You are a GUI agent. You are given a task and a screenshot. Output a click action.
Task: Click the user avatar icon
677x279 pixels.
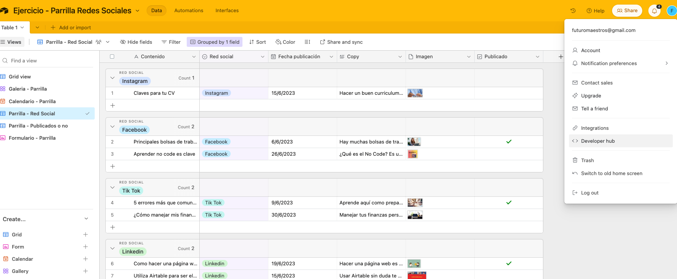click(672, 11)
